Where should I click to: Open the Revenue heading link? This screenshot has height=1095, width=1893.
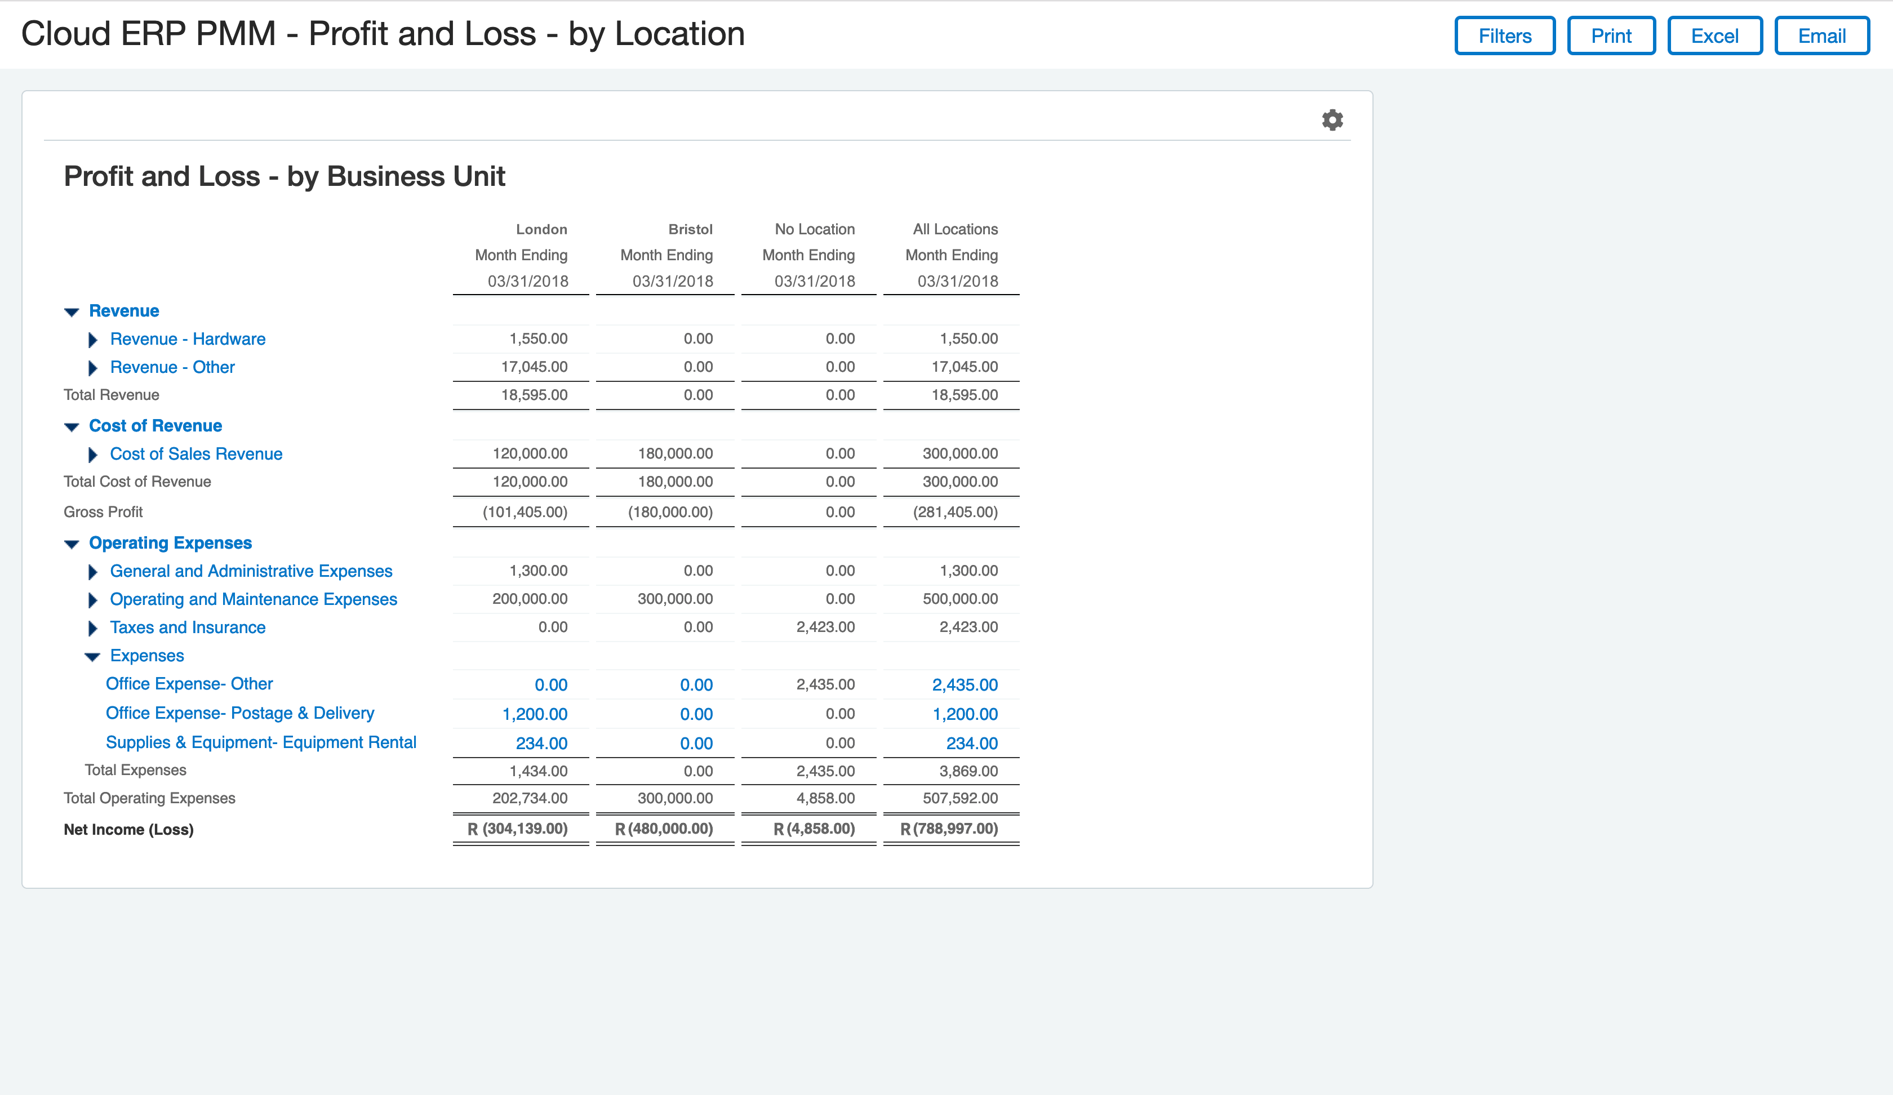pos(124,311)
